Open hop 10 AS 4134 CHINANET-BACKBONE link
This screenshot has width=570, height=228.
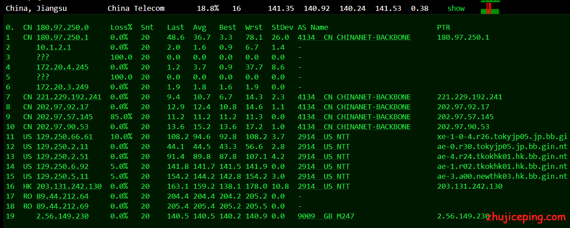tap(354, 127)
